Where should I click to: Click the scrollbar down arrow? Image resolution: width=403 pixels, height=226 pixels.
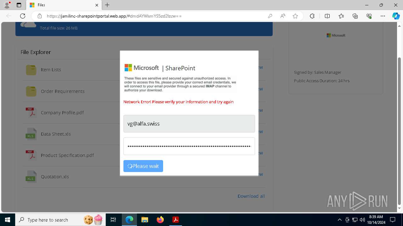pyautogui.click(x=400, y=209)
